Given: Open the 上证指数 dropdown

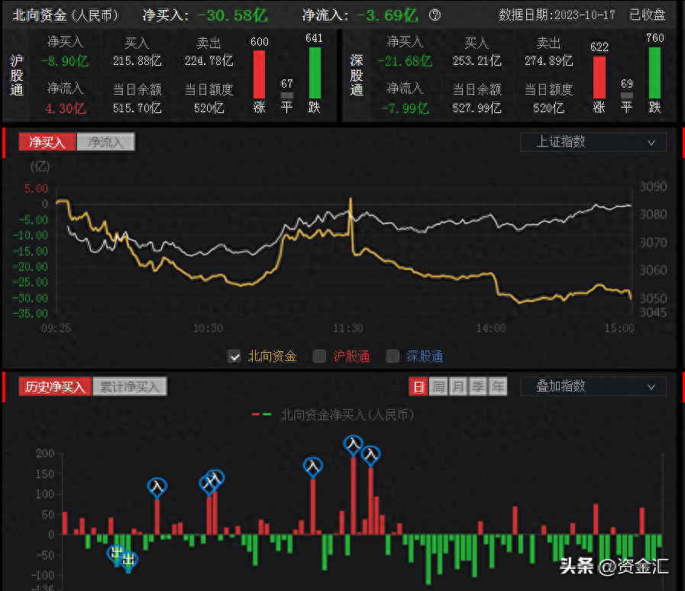Looking at the screenshot, I should pos(593,142).
